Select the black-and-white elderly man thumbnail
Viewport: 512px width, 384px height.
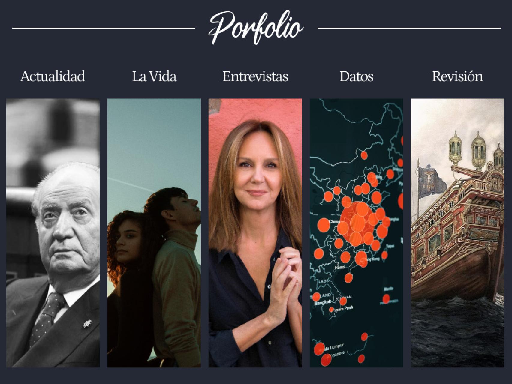(x=53, y=233)
